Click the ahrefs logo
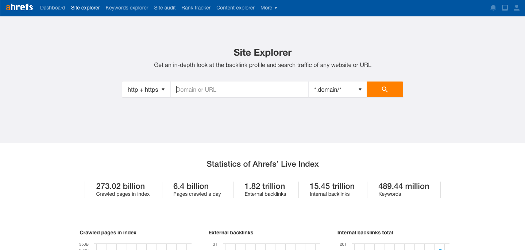Viewport: 525px width, 250px height. [x=19, y=7]
